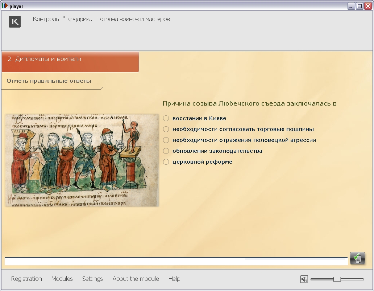
Task: Click the player app icon in title bar
Action: [x=5, y=6]
